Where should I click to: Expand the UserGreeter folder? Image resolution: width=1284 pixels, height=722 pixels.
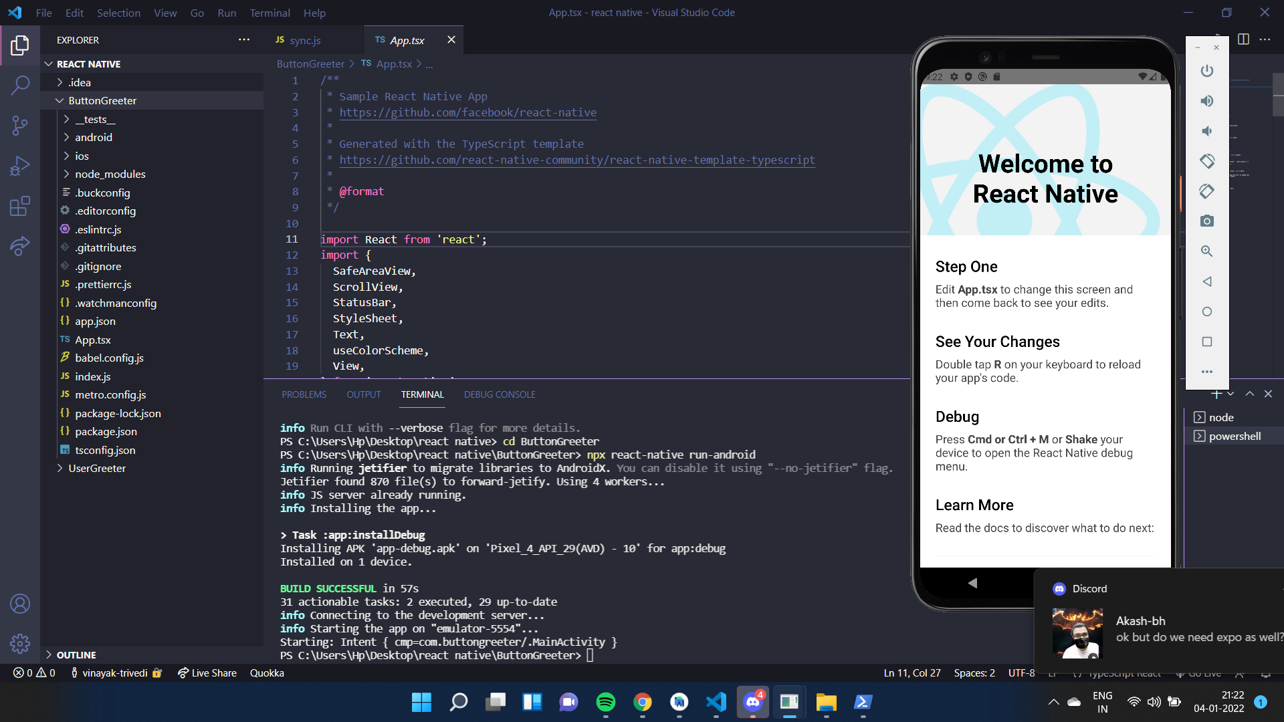[x=152, y=468]
